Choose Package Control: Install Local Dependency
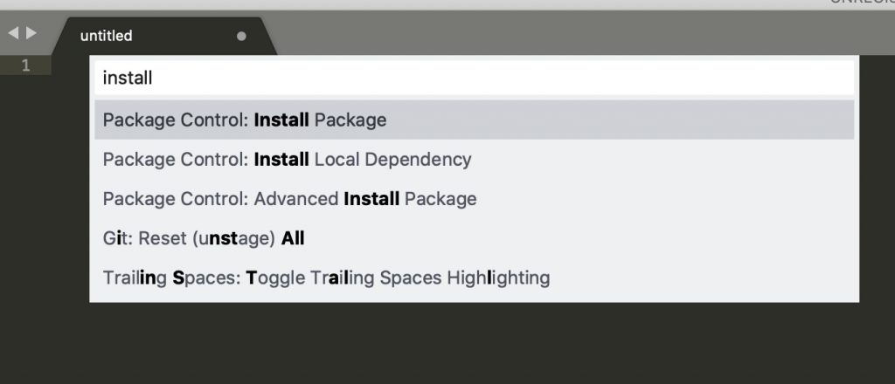 (475, 159)
